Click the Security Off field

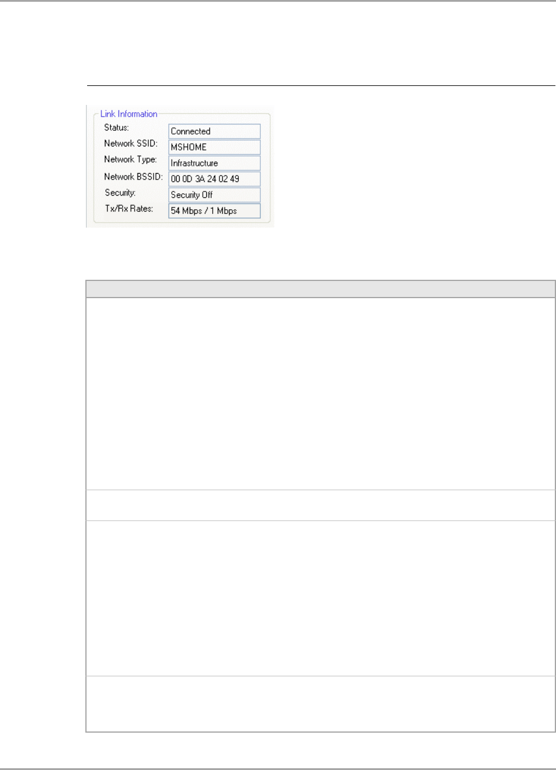click(x=215, y=195)
